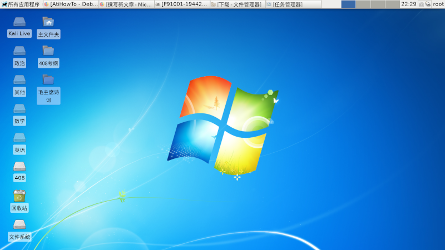Select the 文件系统 drive icon
This screenshot has height=250, width=445.
(x=19, y=224)
